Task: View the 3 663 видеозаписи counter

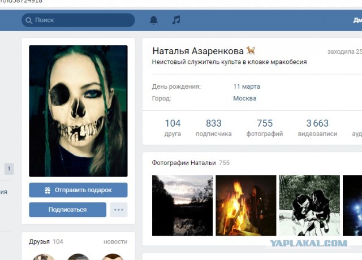Action: click(x=317, y=128)
